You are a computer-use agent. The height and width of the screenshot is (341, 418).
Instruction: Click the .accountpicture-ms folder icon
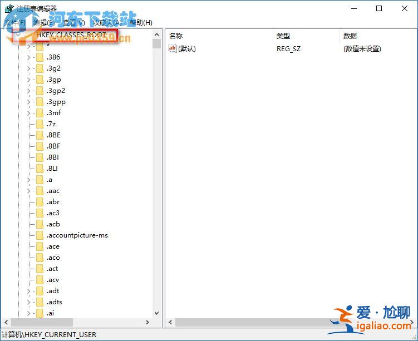40,235
